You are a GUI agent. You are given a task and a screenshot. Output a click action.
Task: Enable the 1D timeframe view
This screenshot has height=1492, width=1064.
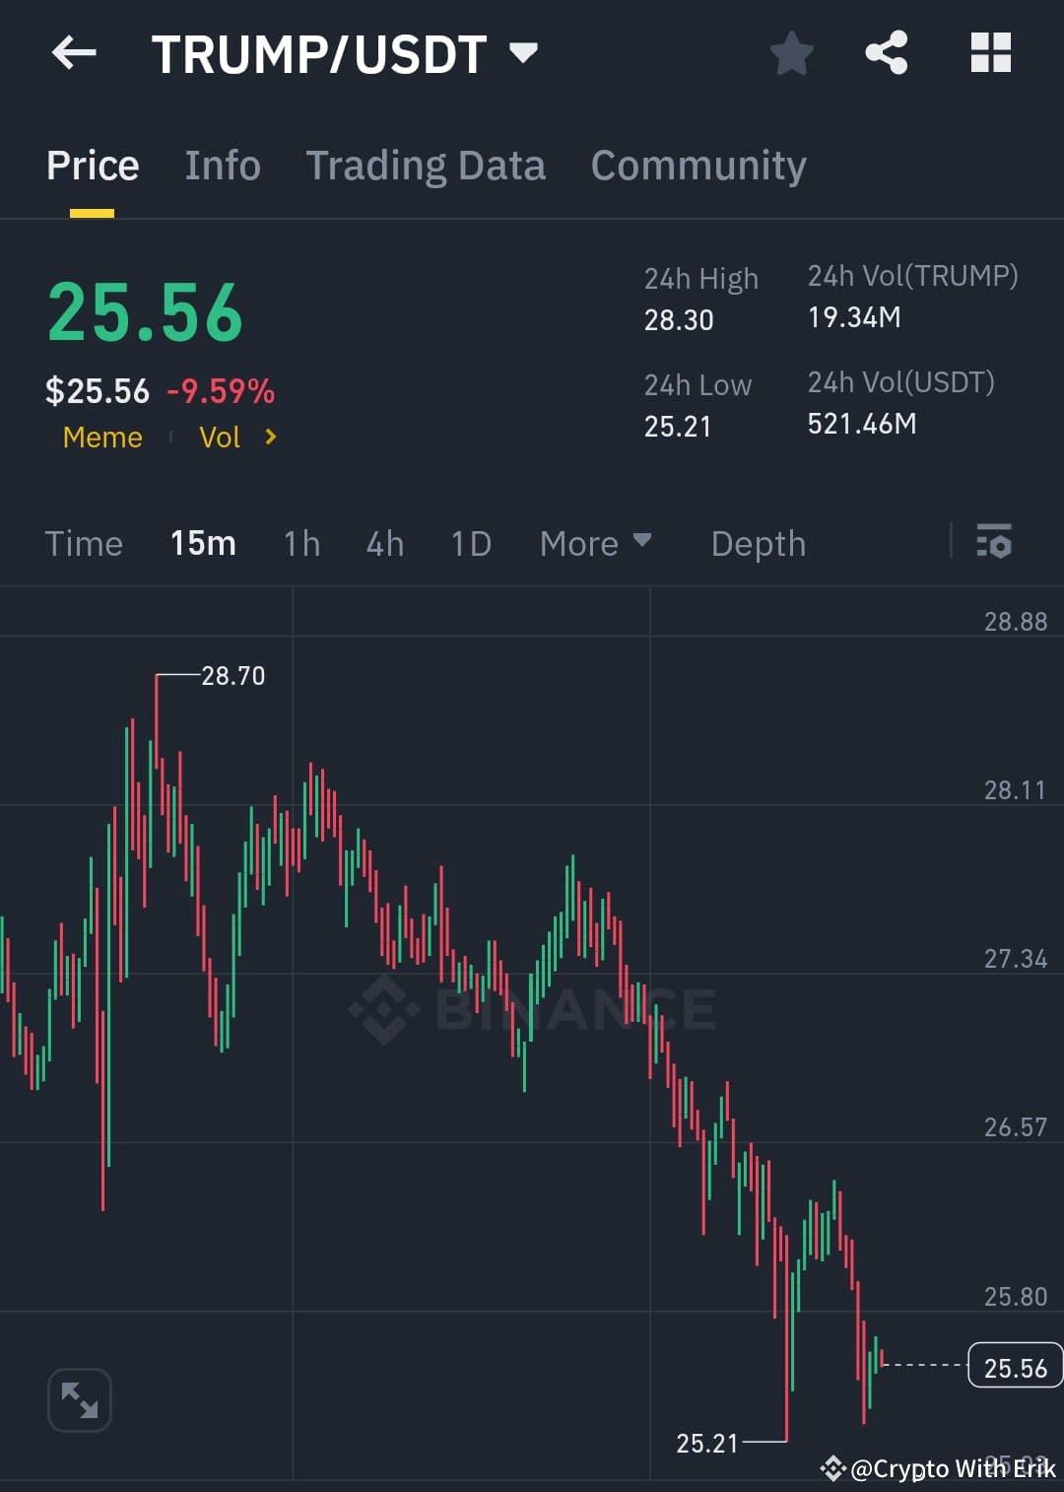coord(470,543)
